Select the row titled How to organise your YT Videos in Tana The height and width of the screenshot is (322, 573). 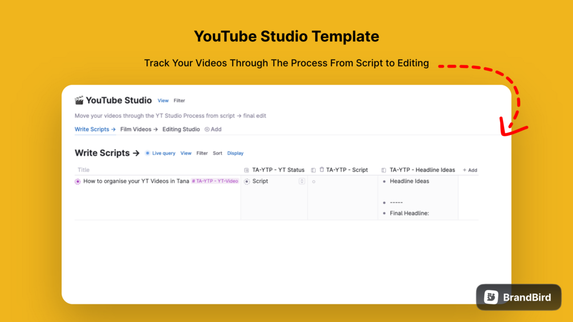click(136, 181)
